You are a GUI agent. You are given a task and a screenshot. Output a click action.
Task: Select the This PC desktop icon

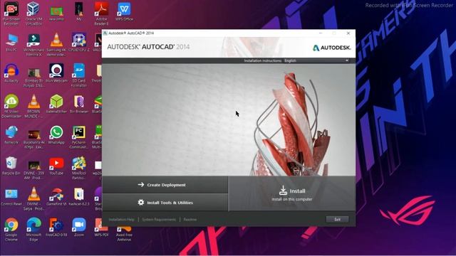coord(11,43)
